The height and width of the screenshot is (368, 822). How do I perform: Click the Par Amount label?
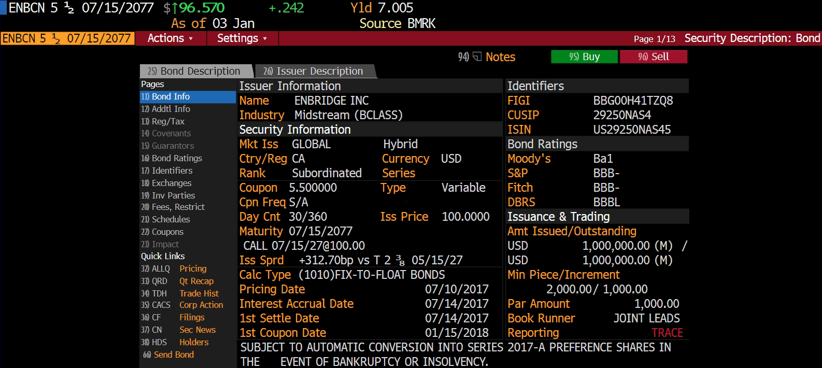(x=538, y=304)
